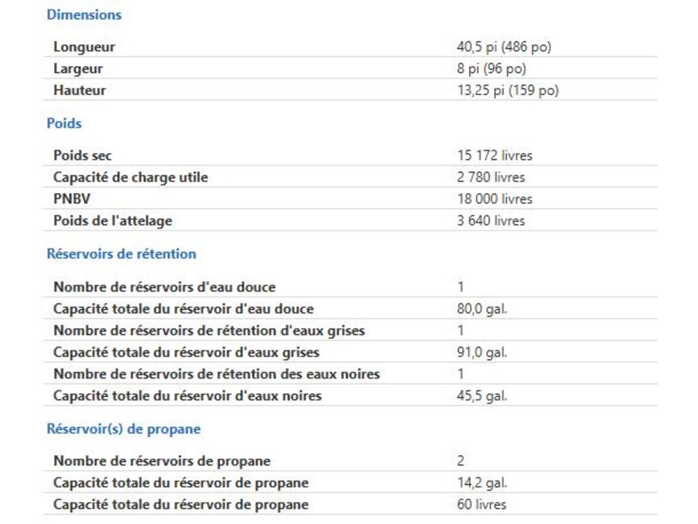Click the Poids section heading

(64, 123)
